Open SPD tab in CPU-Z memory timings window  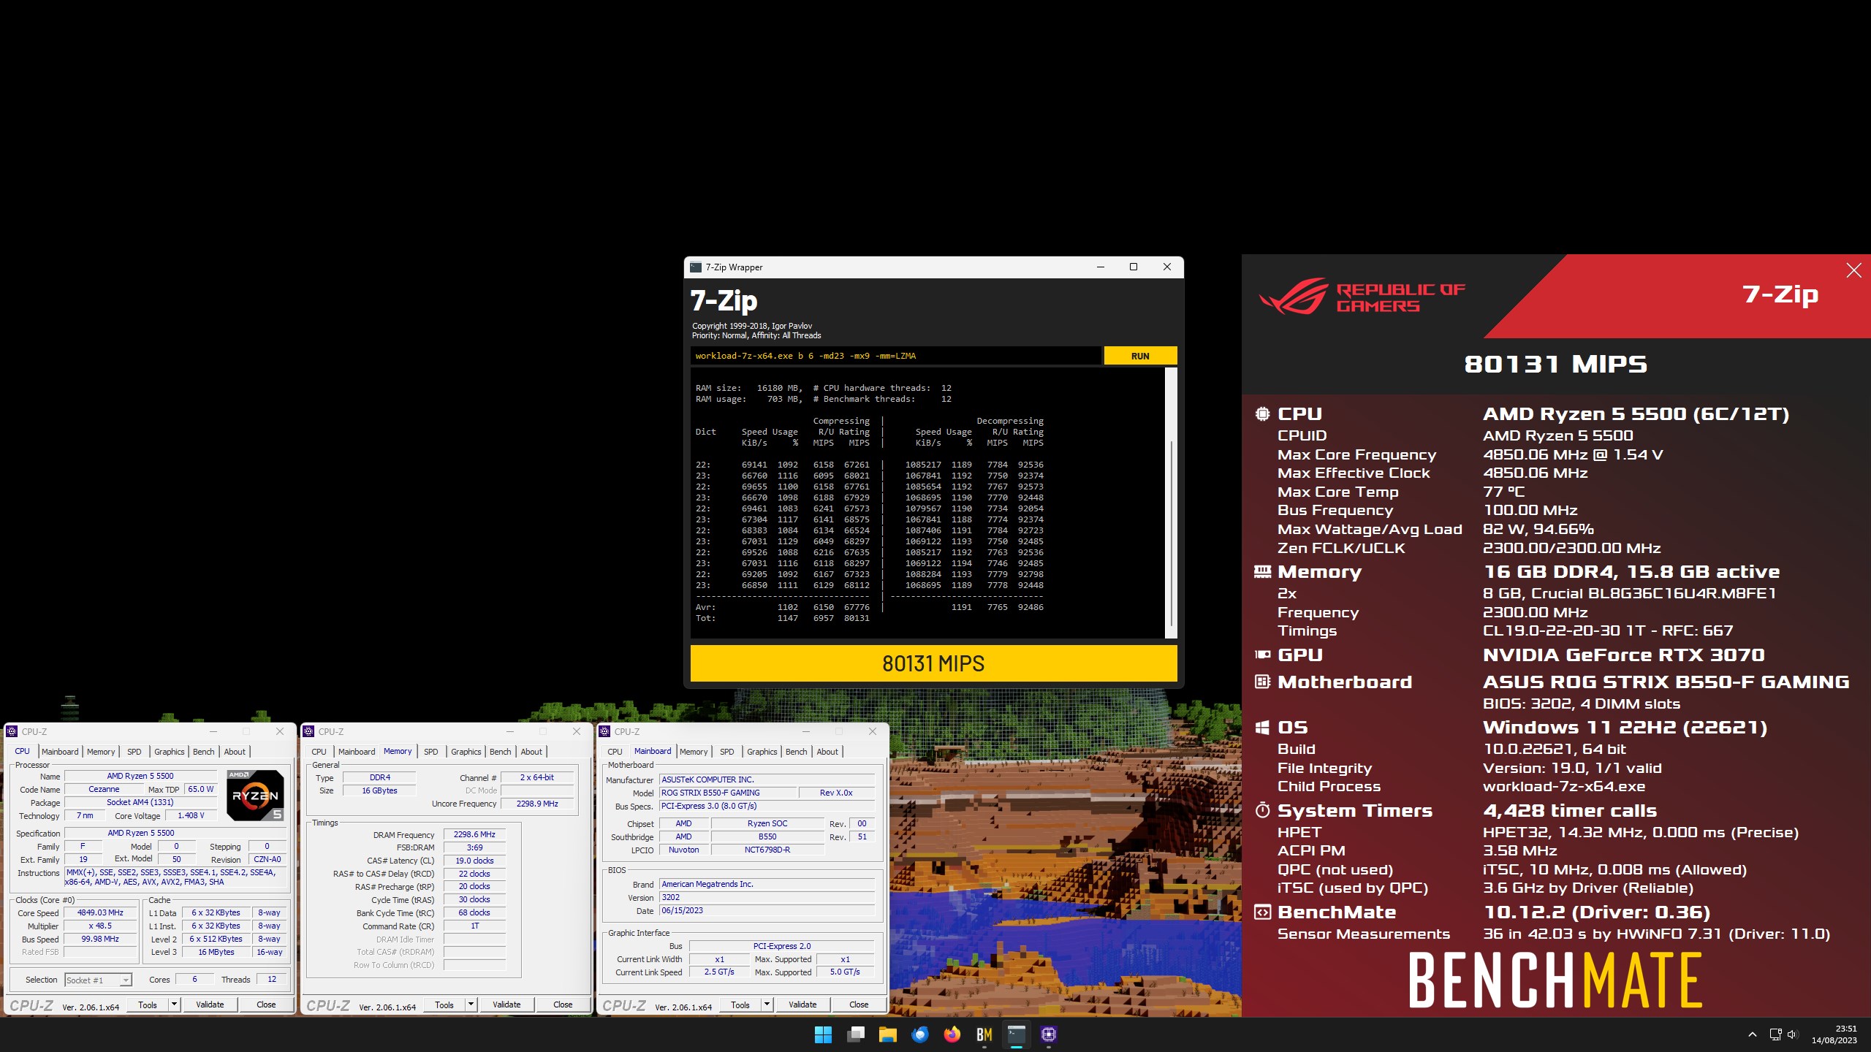click(431, 752)
